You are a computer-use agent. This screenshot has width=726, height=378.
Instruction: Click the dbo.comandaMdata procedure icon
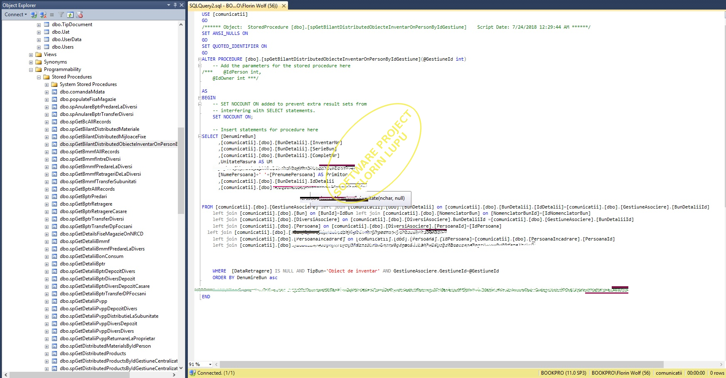(x=54, y=92)
